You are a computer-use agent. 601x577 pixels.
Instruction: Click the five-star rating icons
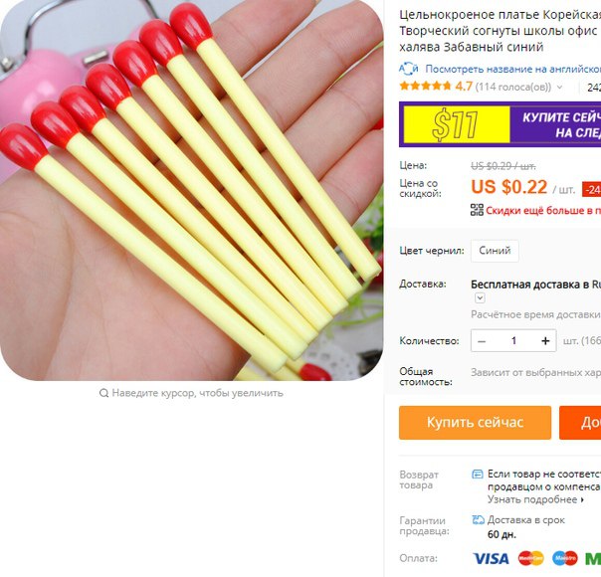pyautogui.click(x=425, y=87)
